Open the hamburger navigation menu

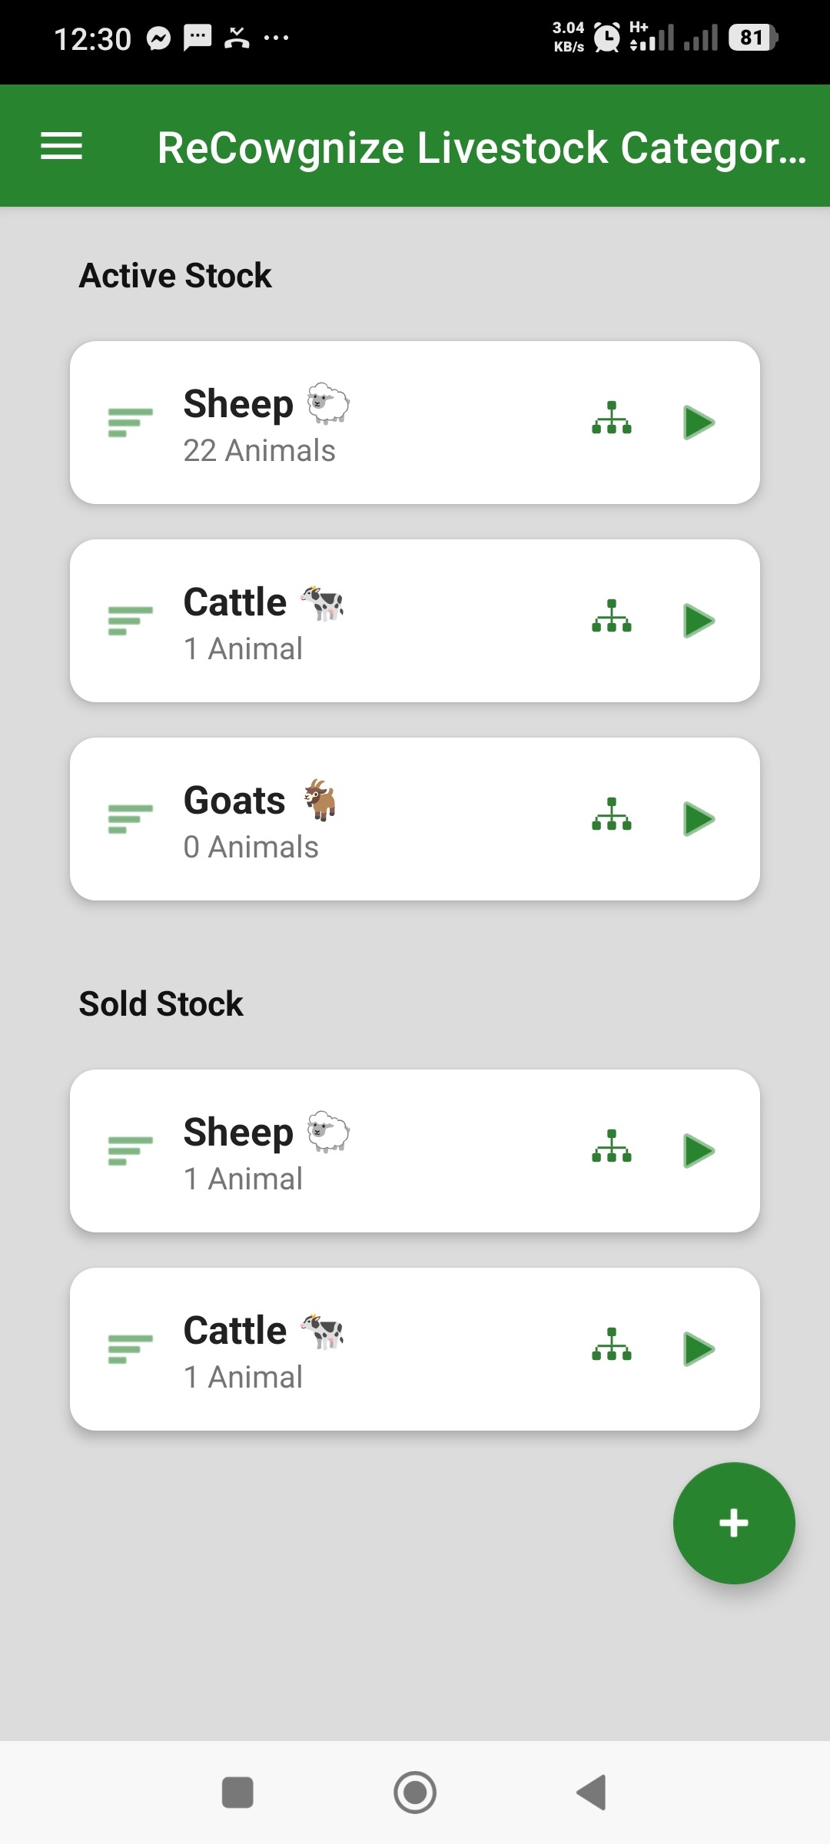(61, 146)
